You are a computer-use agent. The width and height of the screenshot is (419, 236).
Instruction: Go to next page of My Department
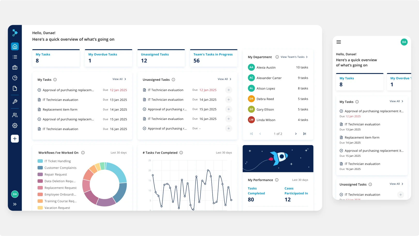296,134
